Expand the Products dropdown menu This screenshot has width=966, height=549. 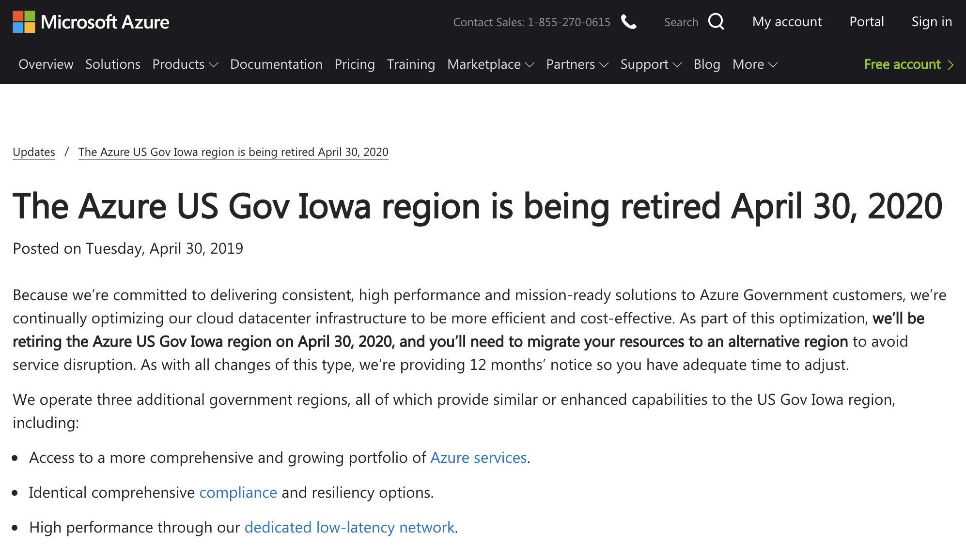tap(185, 64)
